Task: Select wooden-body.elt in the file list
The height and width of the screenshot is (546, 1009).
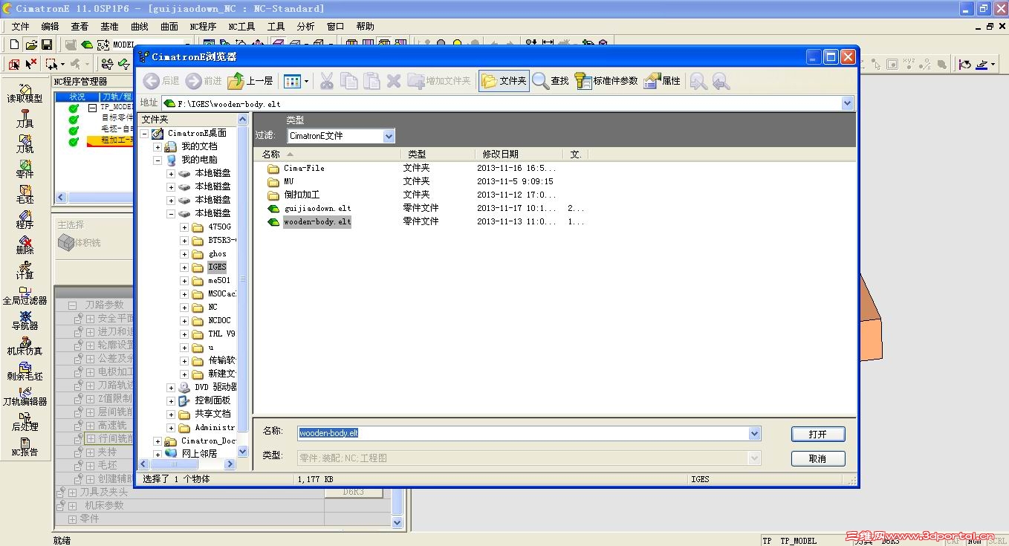Action: 317,221
